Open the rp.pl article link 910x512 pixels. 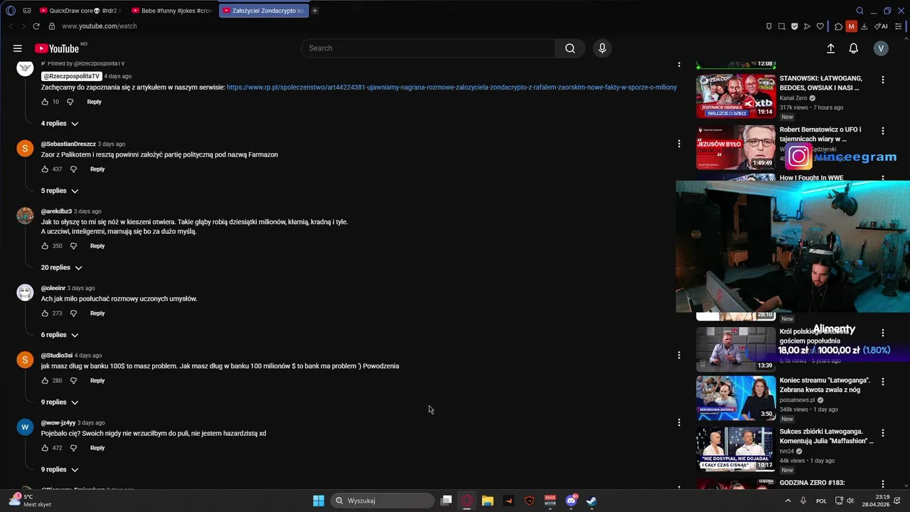click(x=451, y=87)
